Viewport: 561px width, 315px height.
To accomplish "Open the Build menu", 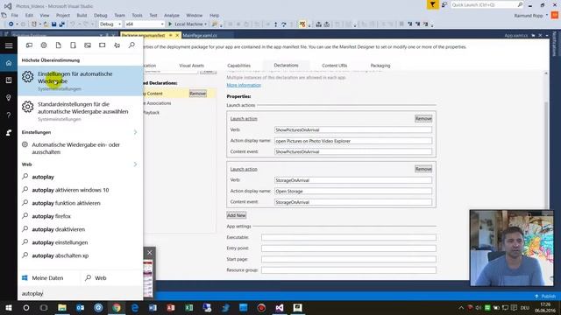I will (82, 16).
